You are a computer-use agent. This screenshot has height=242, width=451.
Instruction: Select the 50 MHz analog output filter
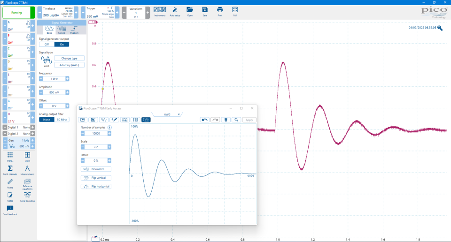pos(62,120)
